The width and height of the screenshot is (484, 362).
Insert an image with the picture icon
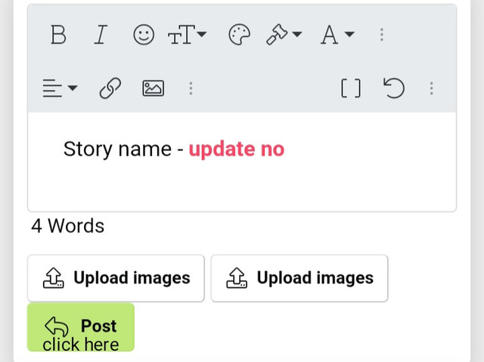[153, 88]
